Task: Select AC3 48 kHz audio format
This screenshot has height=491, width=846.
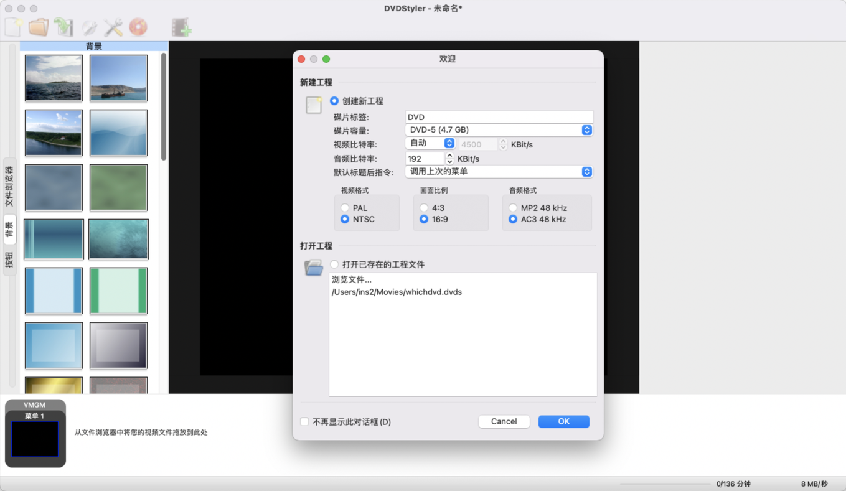Action: 513,219
